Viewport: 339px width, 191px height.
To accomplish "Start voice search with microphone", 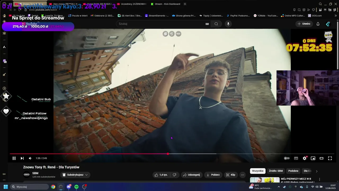I will [x=228, y=24].
